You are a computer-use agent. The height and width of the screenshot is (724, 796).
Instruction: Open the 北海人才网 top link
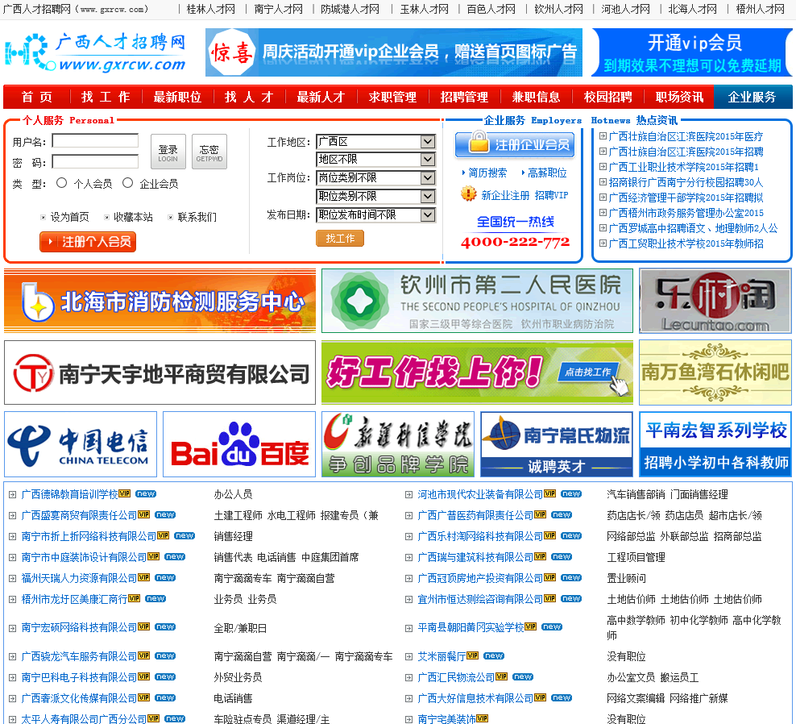click(x=692, y=9)
